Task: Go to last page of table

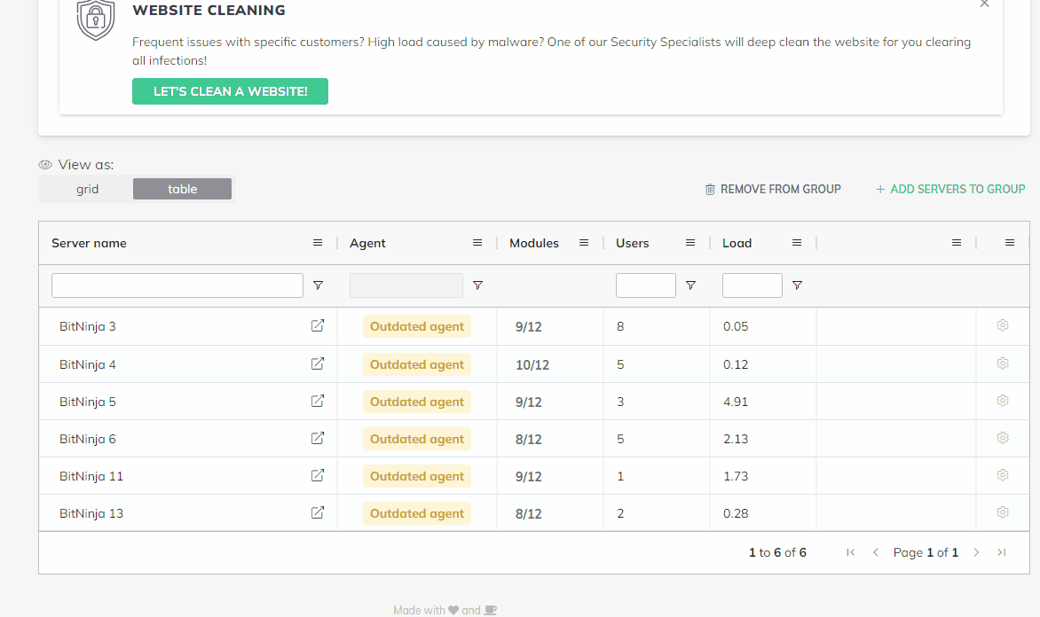Action: [x=1002, y=552]
